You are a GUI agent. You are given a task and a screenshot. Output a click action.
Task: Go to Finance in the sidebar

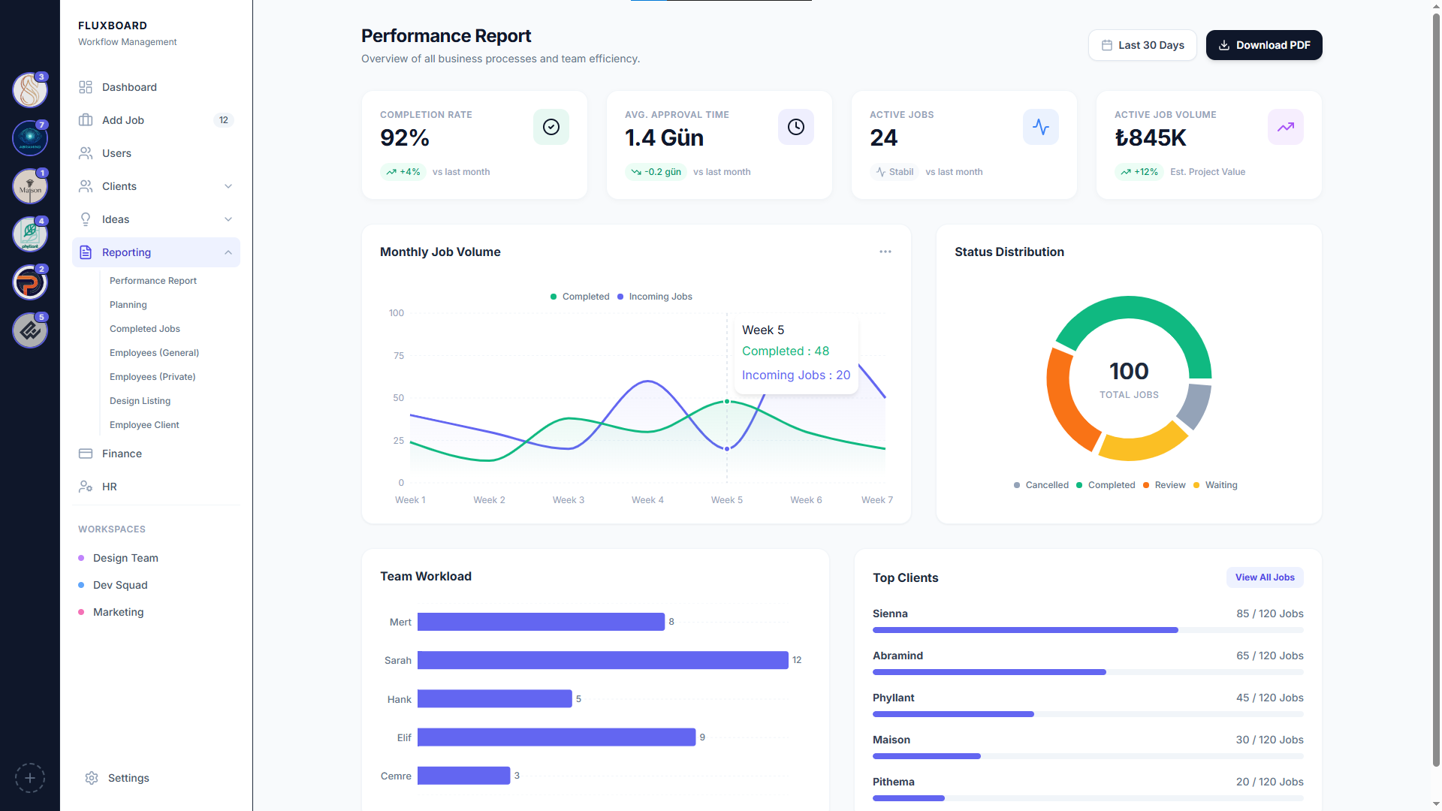(x=122, y=454)
